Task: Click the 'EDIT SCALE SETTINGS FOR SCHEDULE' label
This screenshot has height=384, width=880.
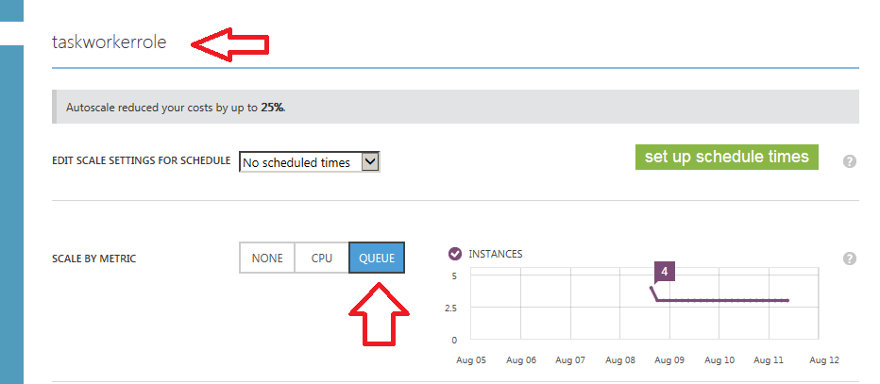Action: tap(141, 161)
